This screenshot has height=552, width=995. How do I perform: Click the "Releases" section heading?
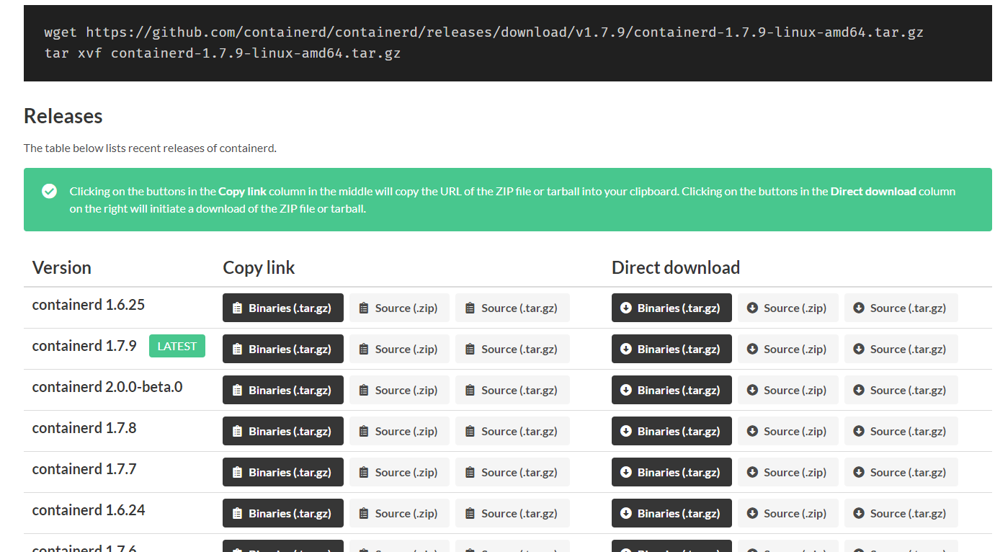[63, 116]
